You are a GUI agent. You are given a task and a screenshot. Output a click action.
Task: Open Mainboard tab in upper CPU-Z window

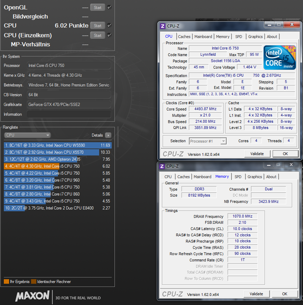pos(203,37)
